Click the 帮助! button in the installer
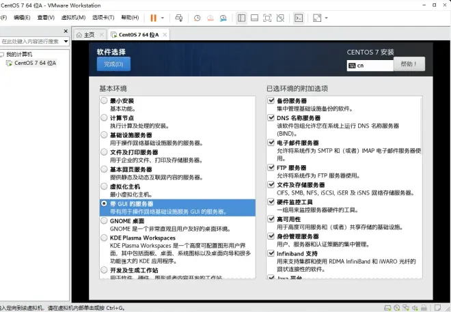 pyautogui.click(x=409, y=63)
